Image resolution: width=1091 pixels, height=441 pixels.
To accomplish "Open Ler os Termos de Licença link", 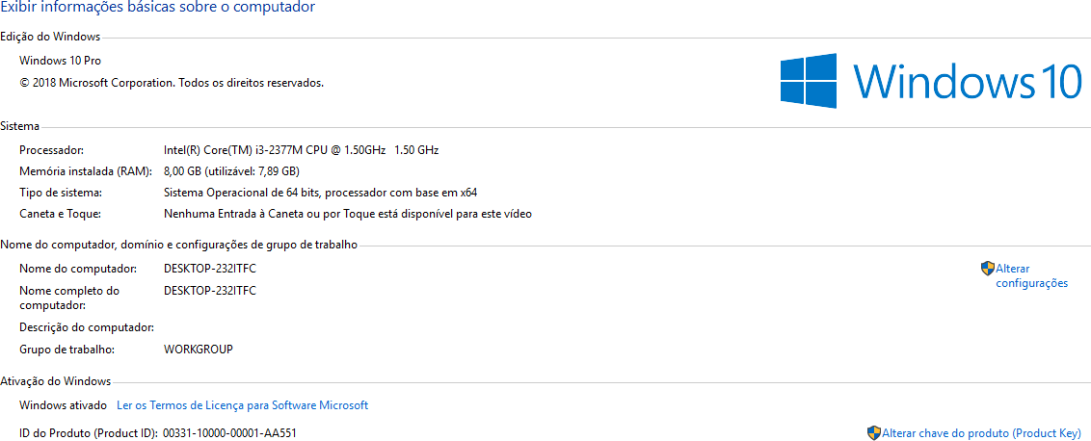I will click(x=242, y=404).
